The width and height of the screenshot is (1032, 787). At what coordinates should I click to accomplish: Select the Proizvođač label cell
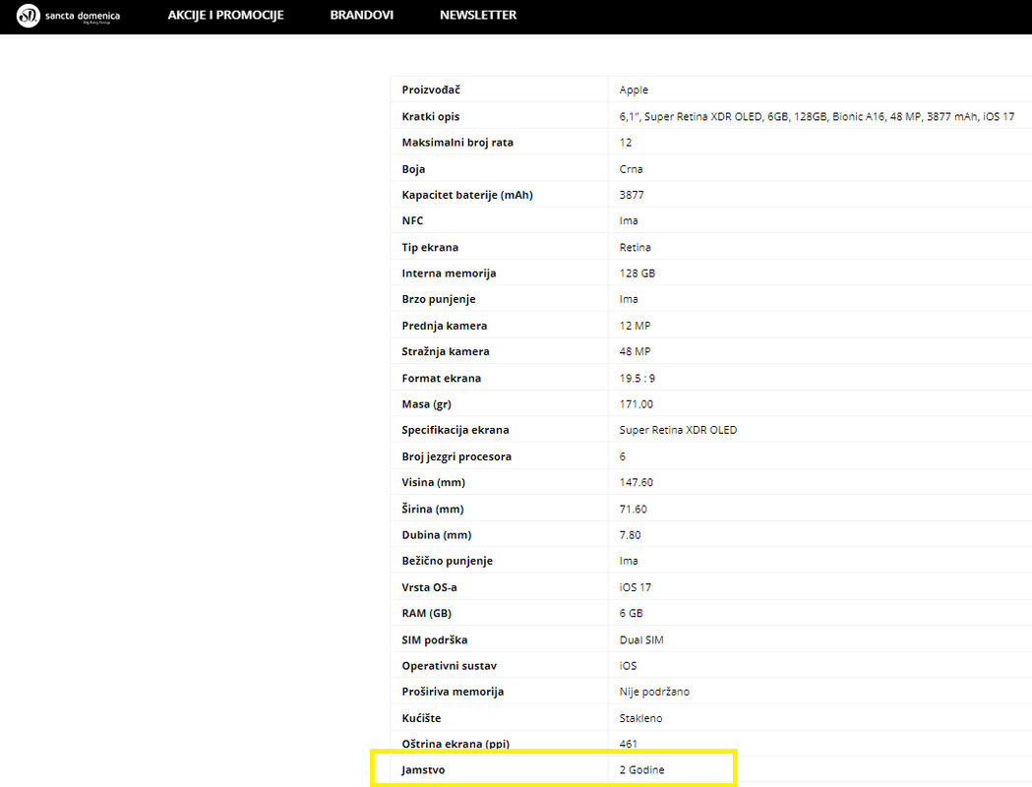coord(431,91)
